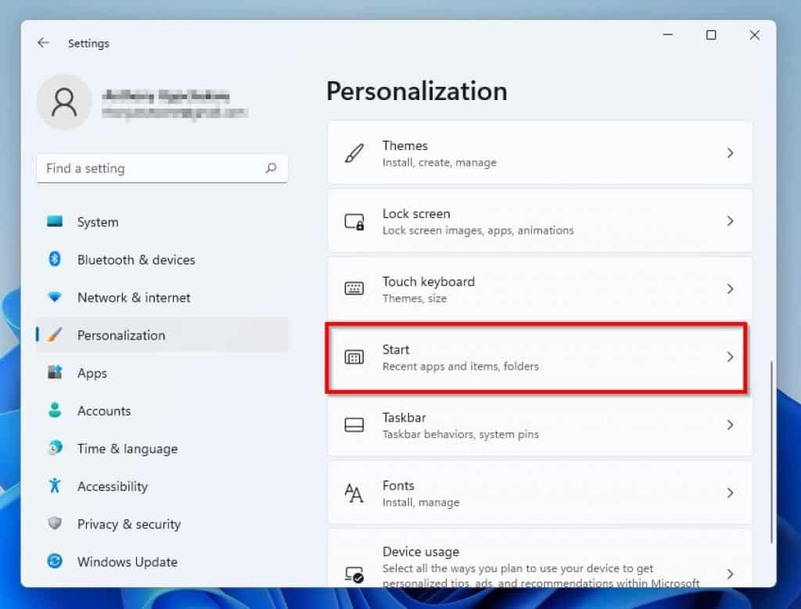Open the System category
Image resolution: width=801 pixels, height=609 pixels.
click(x=162, y=221)
